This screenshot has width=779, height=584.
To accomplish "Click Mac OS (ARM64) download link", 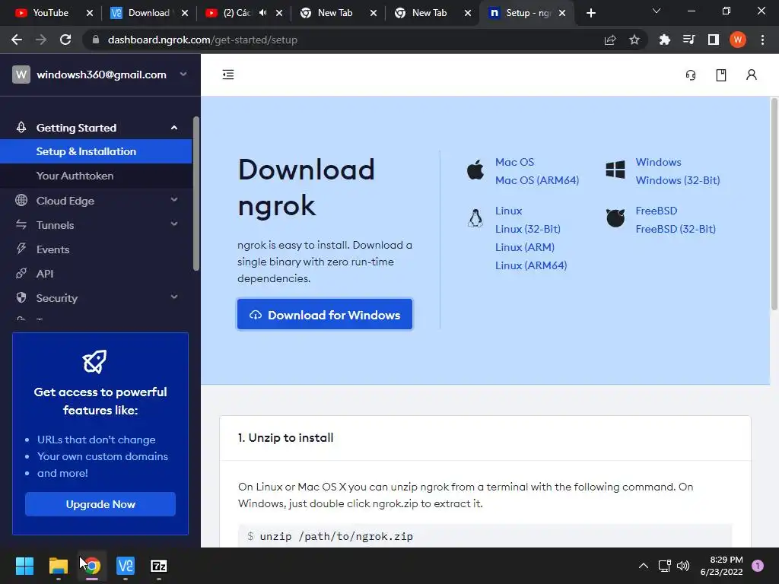I will pyautogui.click(x=537, y=180).
